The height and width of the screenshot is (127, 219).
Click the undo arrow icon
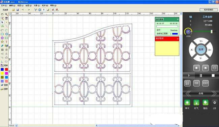(x=23, y=10)
